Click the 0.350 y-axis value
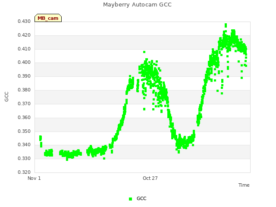 pos(24,131)
